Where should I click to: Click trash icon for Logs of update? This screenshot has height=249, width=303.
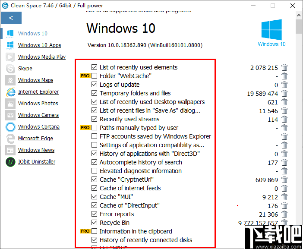284,85
